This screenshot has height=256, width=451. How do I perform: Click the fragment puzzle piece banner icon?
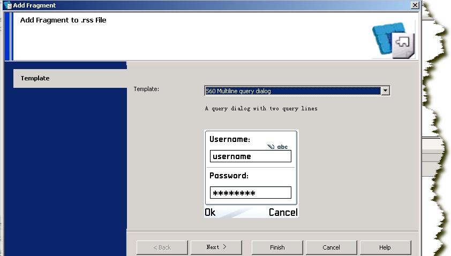(x=394, y=40)
